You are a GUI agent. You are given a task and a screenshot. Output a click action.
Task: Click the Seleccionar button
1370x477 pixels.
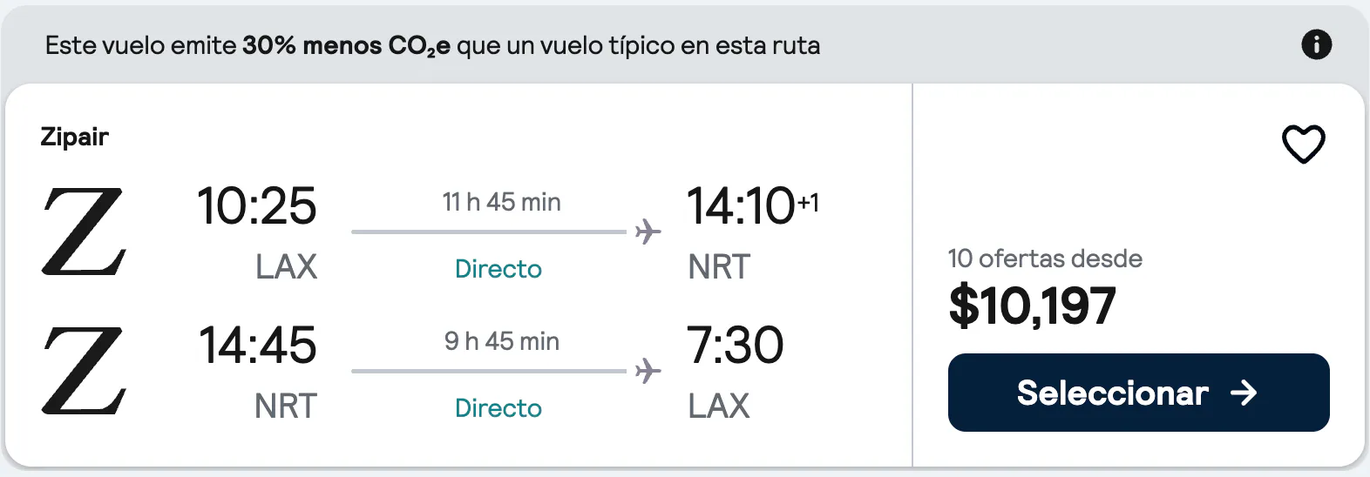[1138, 393]
